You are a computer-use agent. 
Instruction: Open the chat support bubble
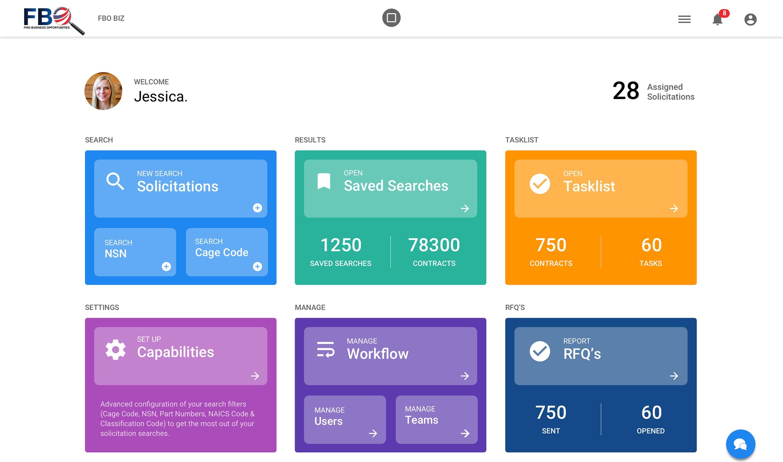[740, 444]
